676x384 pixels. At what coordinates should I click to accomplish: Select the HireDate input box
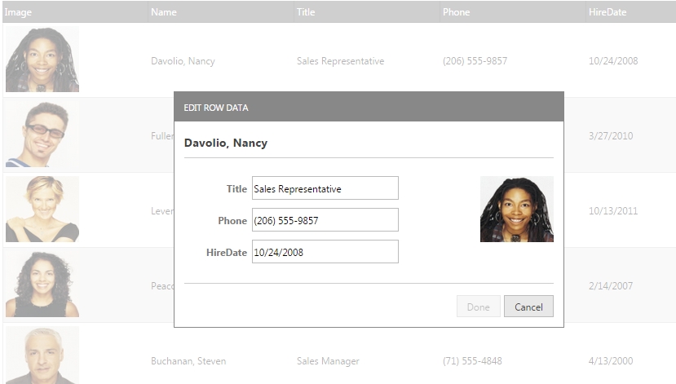[x=325, y=252]
